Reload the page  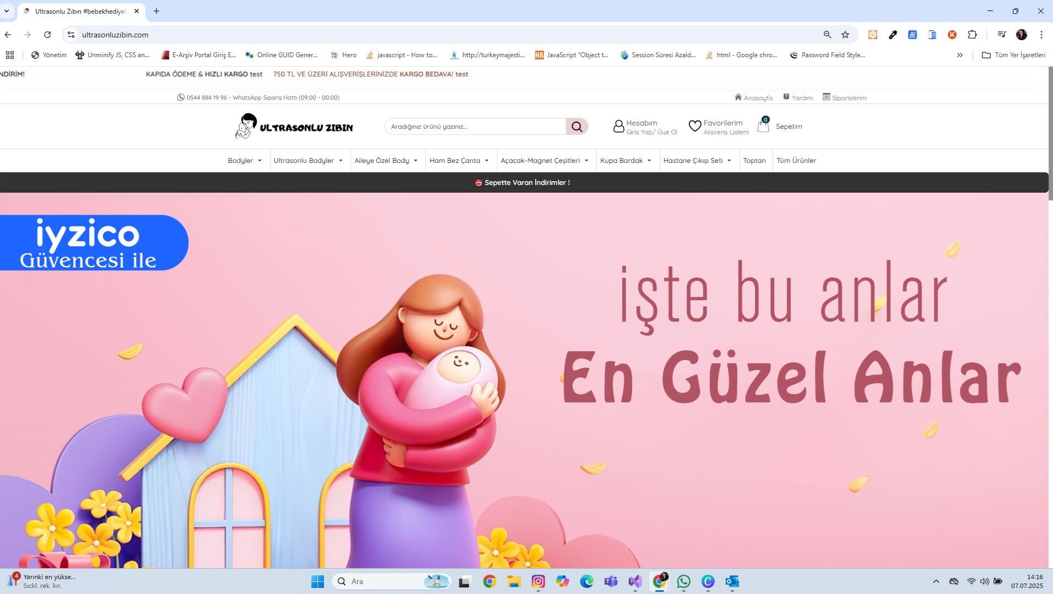point(47,35)
